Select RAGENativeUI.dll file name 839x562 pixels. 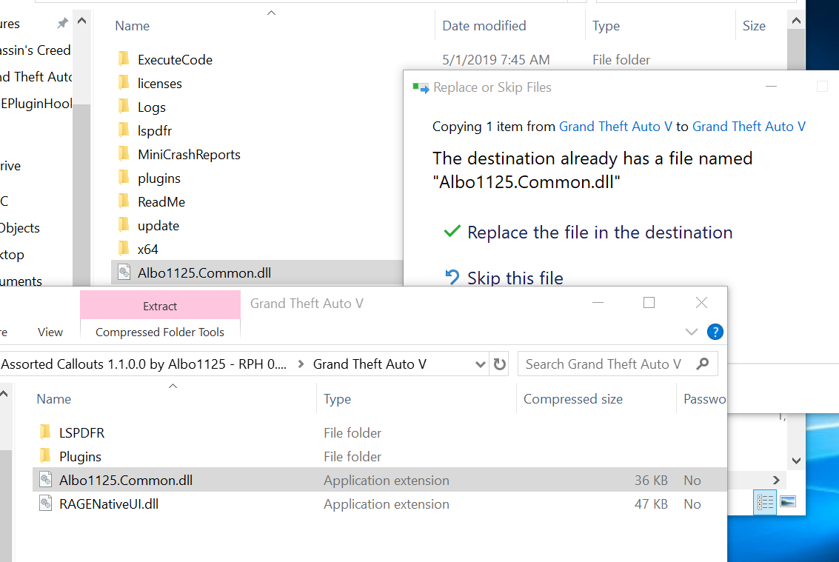coord(109,504)
